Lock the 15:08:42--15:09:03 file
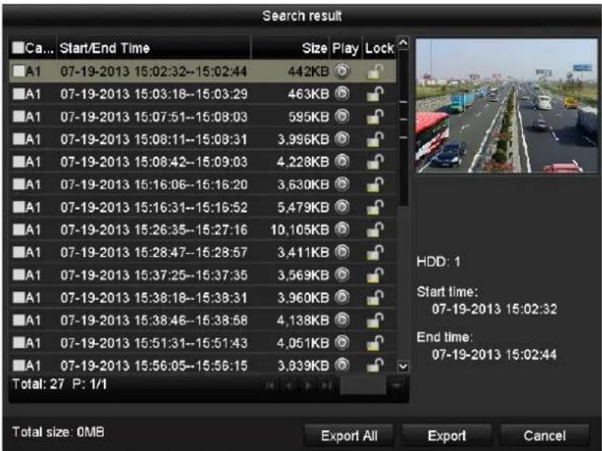Viewport: 602px width, 451px height. coord(375,162)
